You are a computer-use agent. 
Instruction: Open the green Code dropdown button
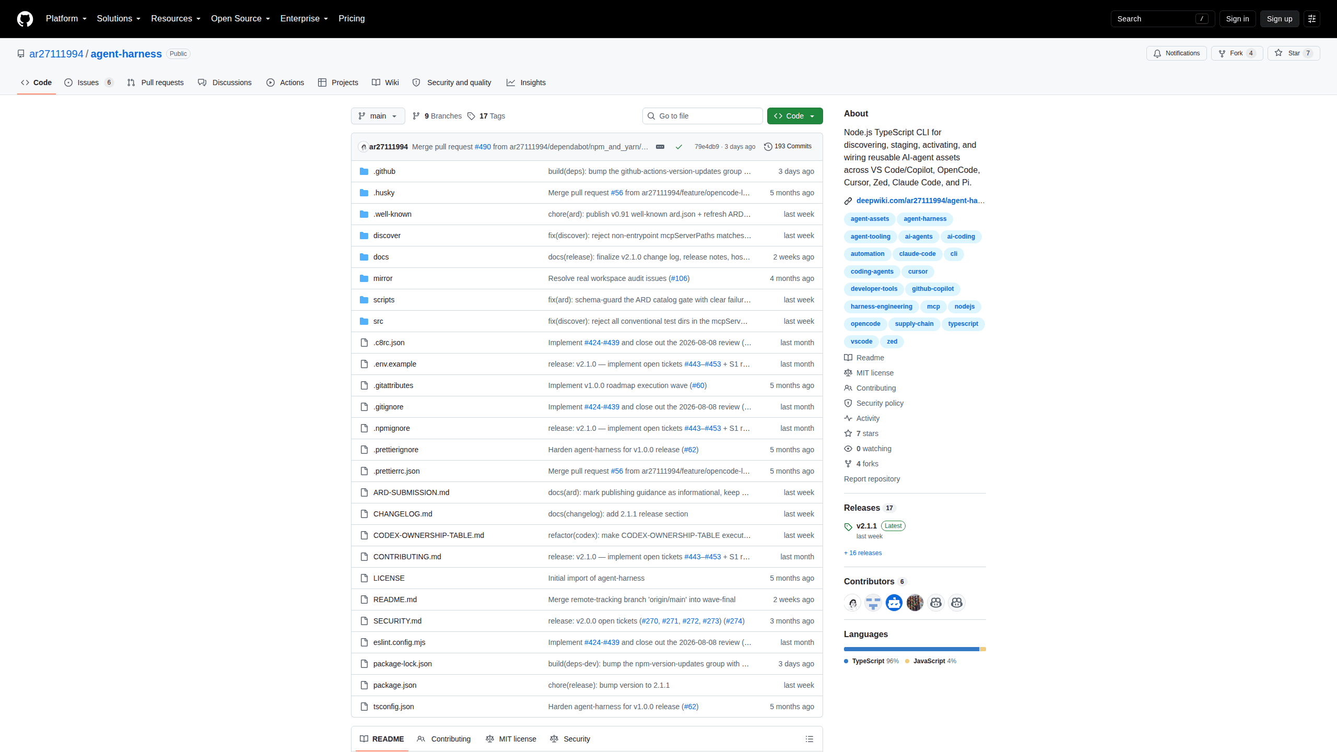coord(794,116)
